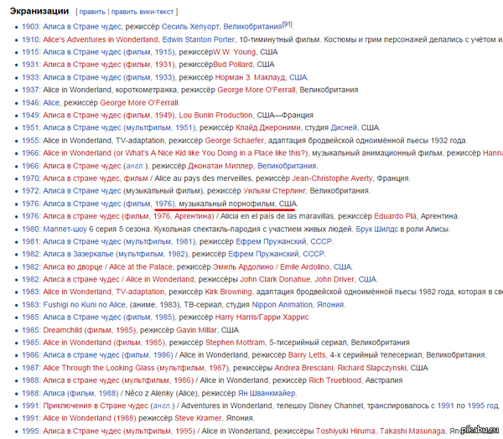Viewport: 503px width, 439px height.
Task: Open red link Alice's Adventures in Wonderland
Action: [x=101, y=39]
